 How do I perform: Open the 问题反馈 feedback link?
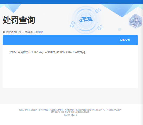(125, 40)
